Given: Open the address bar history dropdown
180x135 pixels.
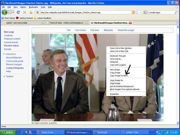Looking at the screenshot, I should 141,12.
